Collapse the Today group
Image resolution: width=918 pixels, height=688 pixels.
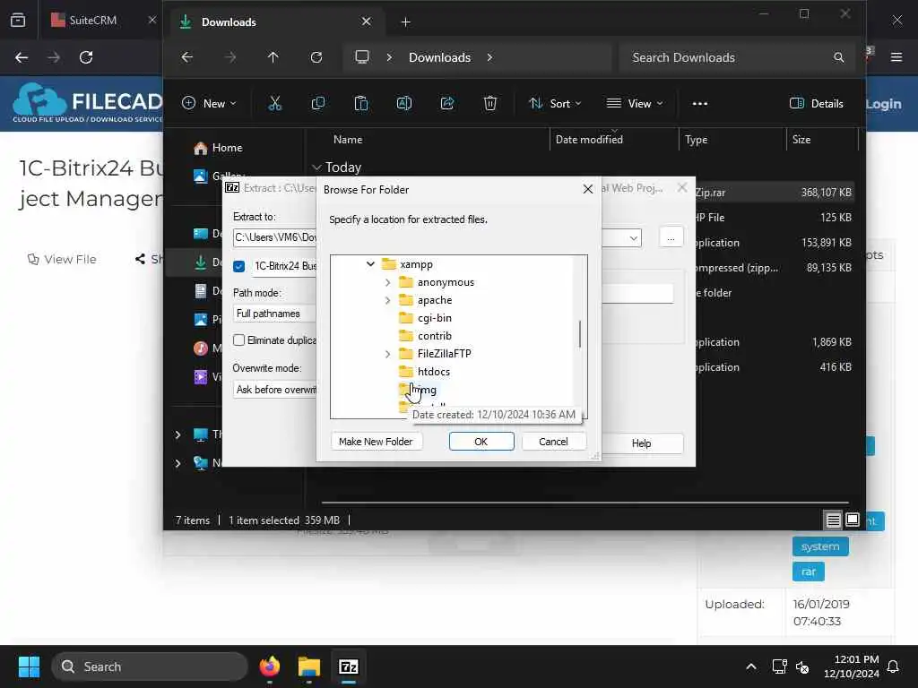(x=316, y=168)
